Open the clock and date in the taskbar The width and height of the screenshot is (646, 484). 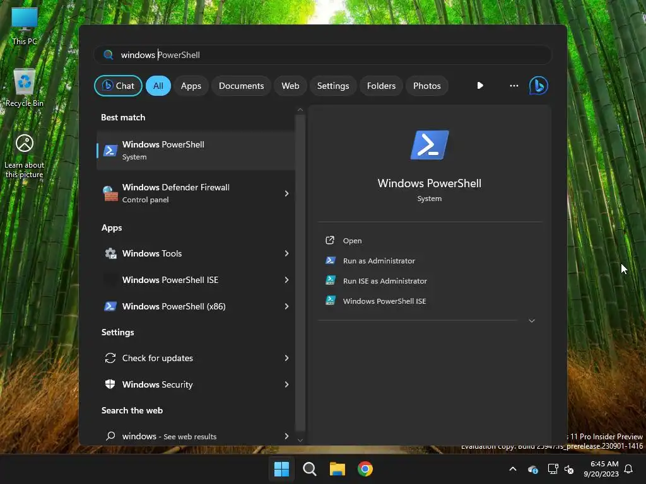(601, 469)
